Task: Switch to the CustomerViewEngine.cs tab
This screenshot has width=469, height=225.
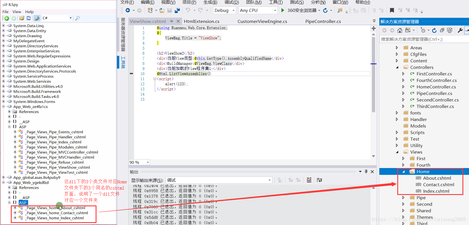Action: point(262,22)
